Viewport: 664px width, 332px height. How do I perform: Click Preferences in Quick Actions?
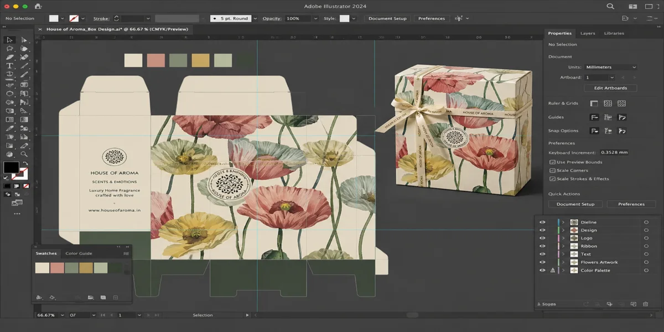631,204
